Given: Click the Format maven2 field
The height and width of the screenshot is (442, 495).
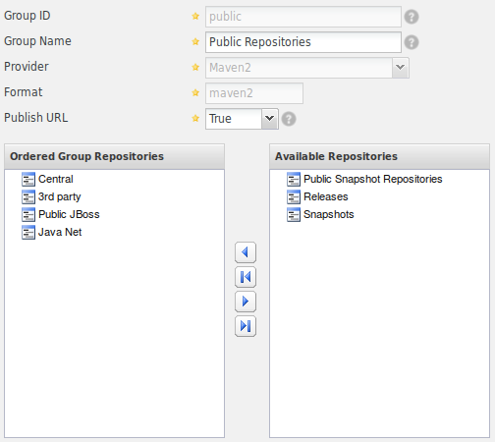Looking at the screenshot, I should (x=254, y=93).
